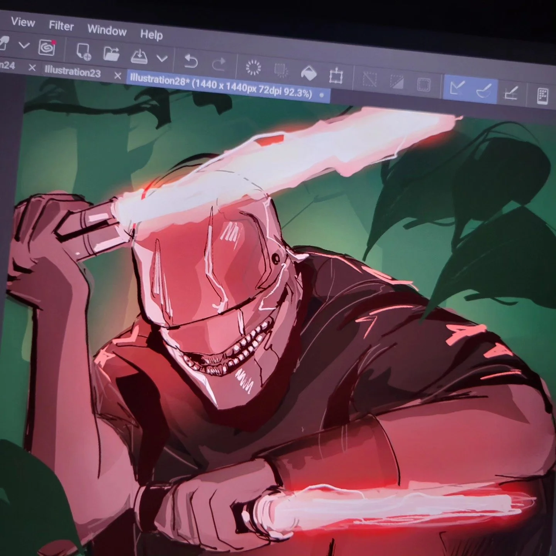Click the Redo arrow
The height and width of the screenshot is (556, 556).
(219, 64)
